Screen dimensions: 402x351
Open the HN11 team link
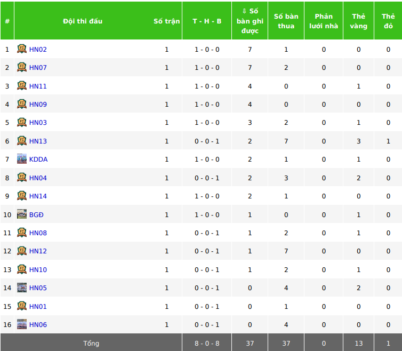tap(38, 86)
